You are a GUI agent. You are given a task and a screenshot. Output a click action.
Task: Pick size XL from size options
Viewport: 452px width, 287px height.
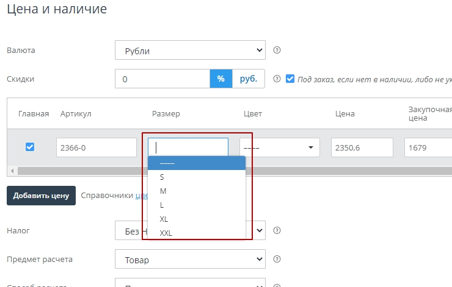(164, 219)
